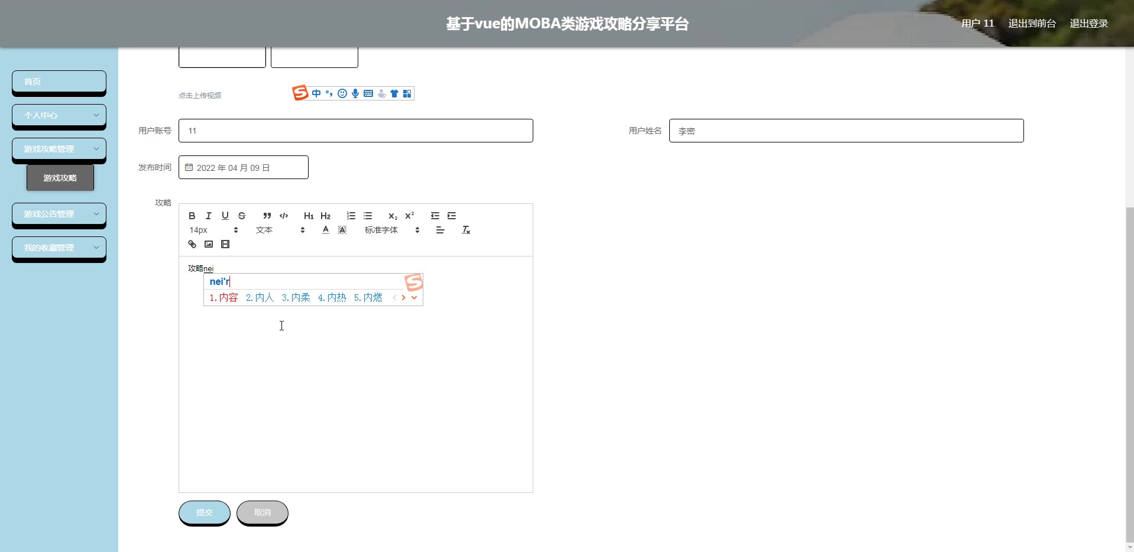
Task: Click 退出到前台 in the header
Action: [x=1032, y=24]
